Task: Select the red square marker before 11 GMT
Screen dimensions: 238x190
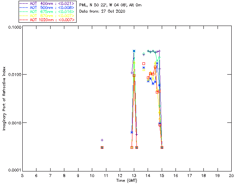Action: click(102, 147)
